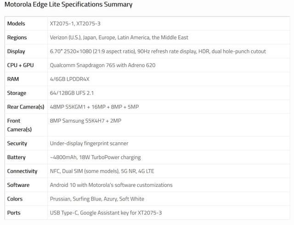Click the Qualcomm Snapdragon 765 text
Screen dimensions: 294x225
pyautogui.click(x=102, y=65)
